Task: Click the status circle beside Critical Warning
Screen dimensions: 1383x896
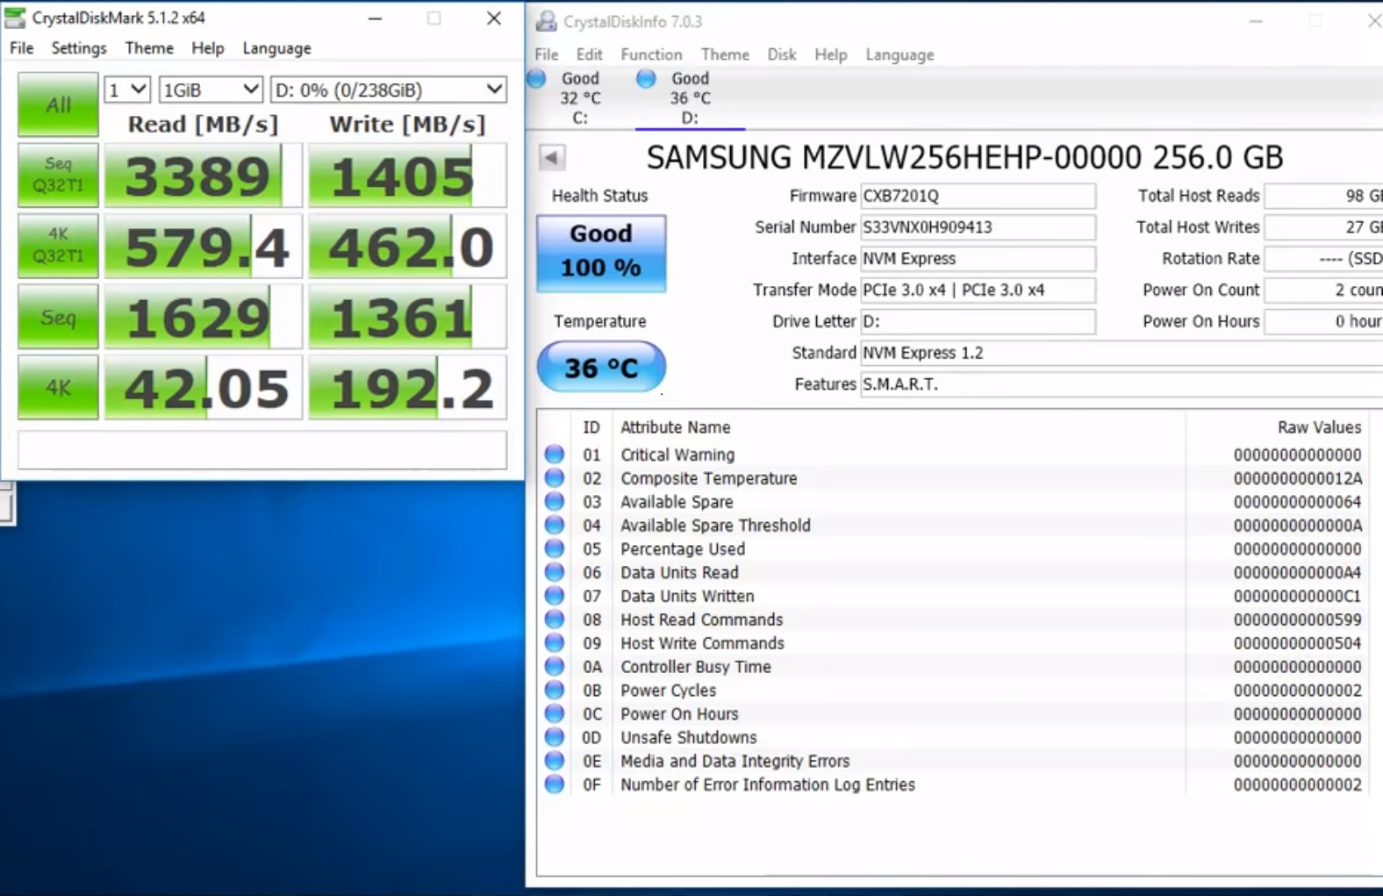Action: click(x=555, y=455)
